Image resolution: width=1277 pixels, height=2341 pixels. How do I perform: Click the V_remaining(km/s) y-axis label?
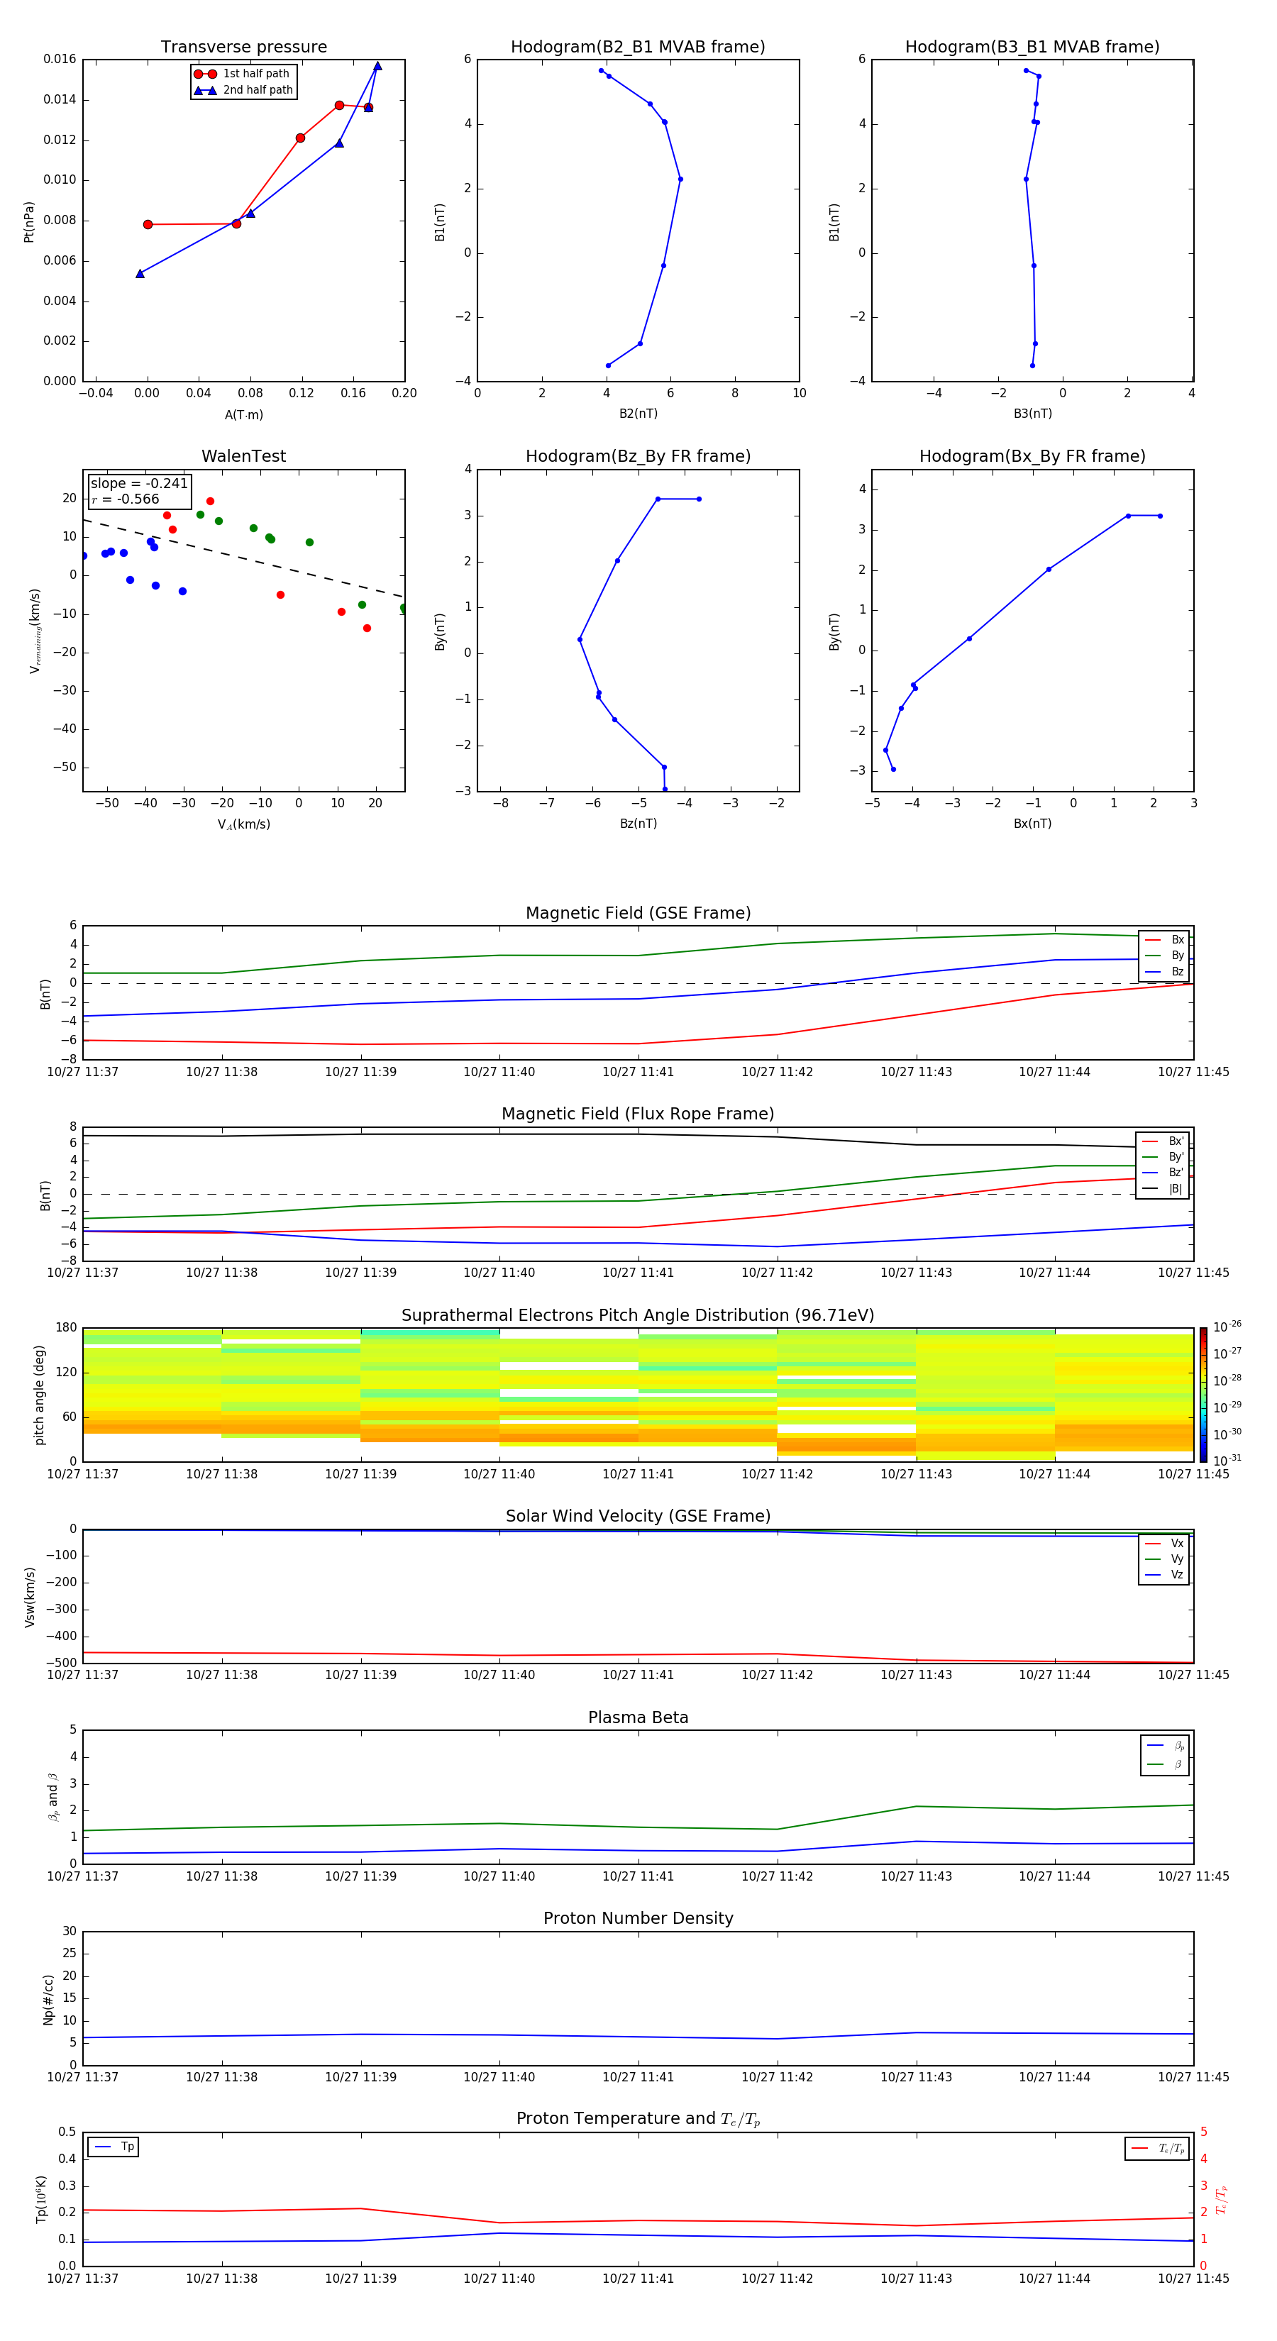coord(35,631)
